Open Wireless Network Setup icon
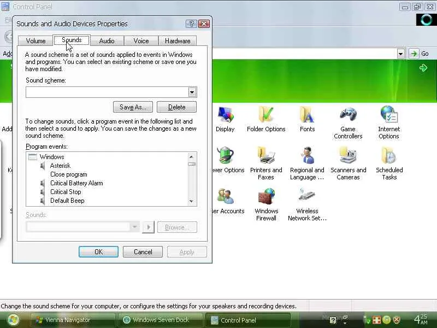437x328 pixels. click(307, 196)
